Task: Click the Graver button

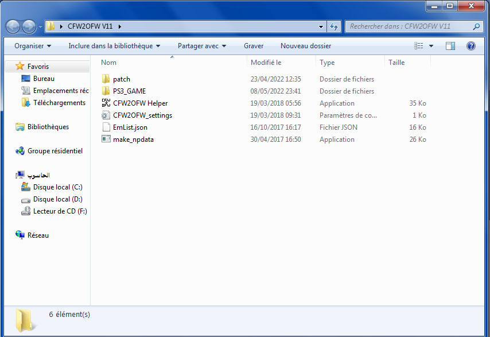Action: (x=254, y=46)
